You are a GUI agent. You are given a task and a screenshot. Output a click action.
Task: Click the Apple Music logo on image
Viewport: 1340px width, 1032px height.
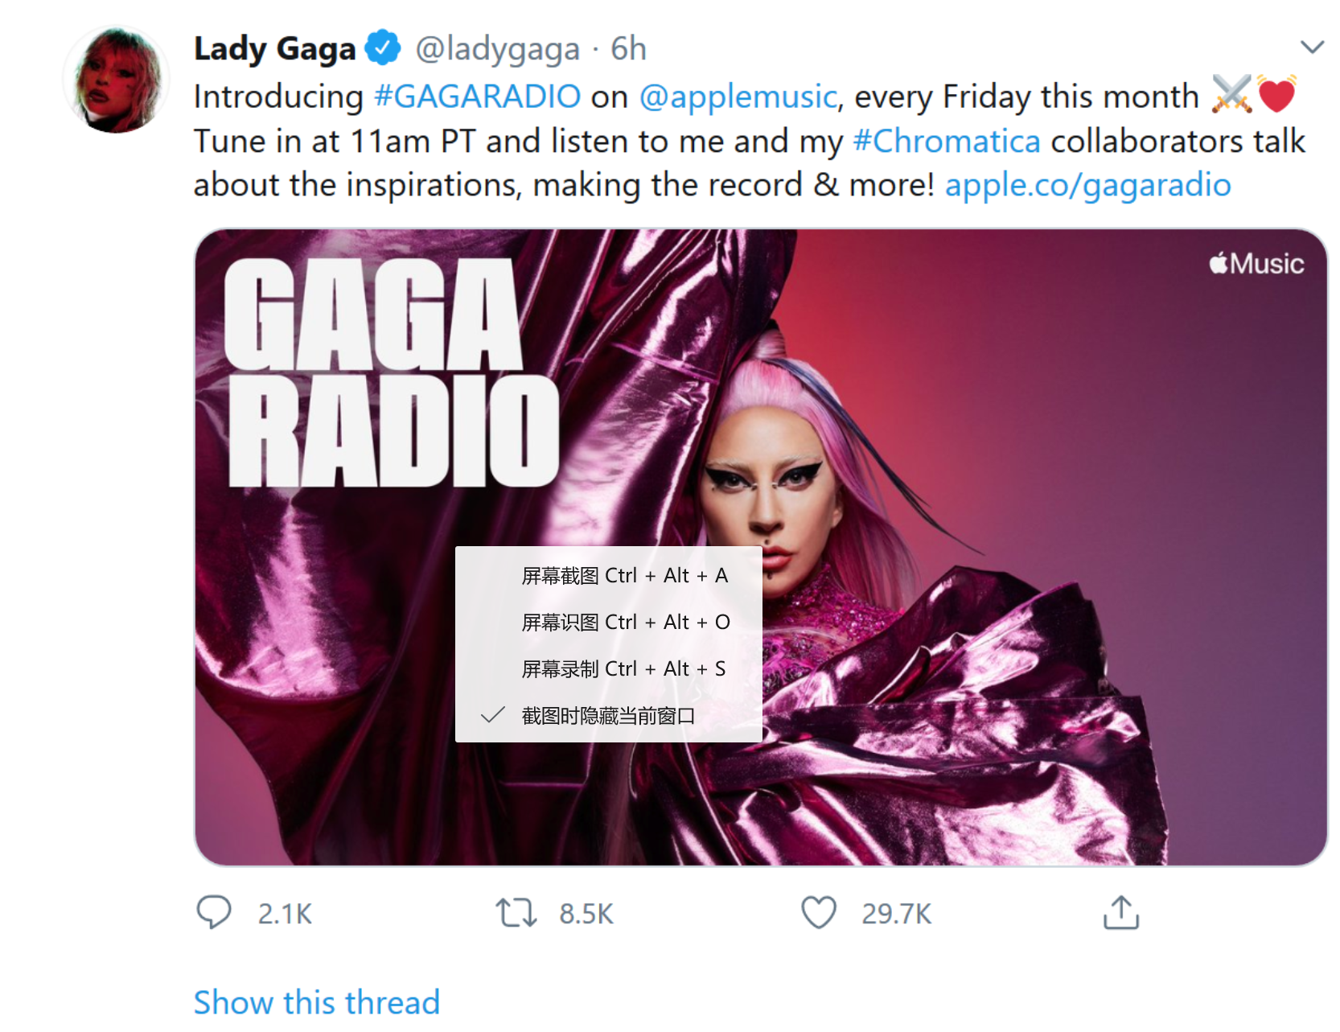pyautogui.click(x=1256, y=264)
